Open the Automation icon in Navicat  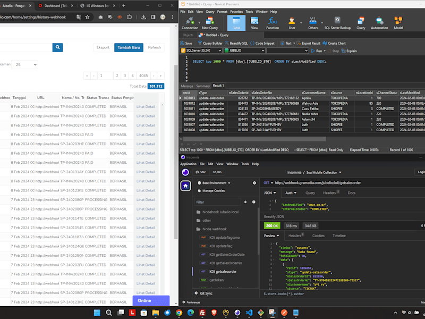point(379,23)
